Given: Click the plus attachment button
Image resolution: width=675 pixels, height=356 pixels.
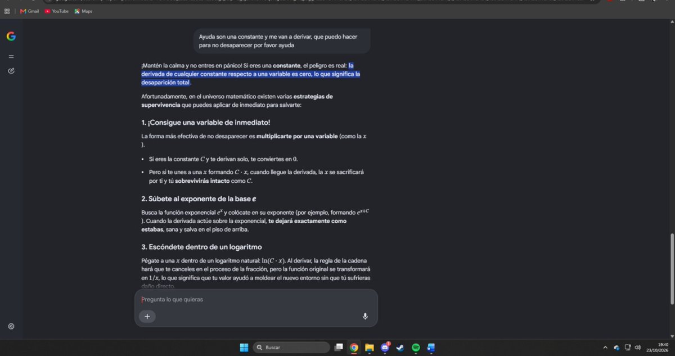Looking at the screenshot, I should pyautogui.click(x=147, y=317).
